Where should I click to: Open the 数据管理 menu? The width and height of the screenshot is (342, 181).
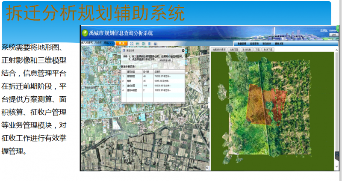pos(242,44)
